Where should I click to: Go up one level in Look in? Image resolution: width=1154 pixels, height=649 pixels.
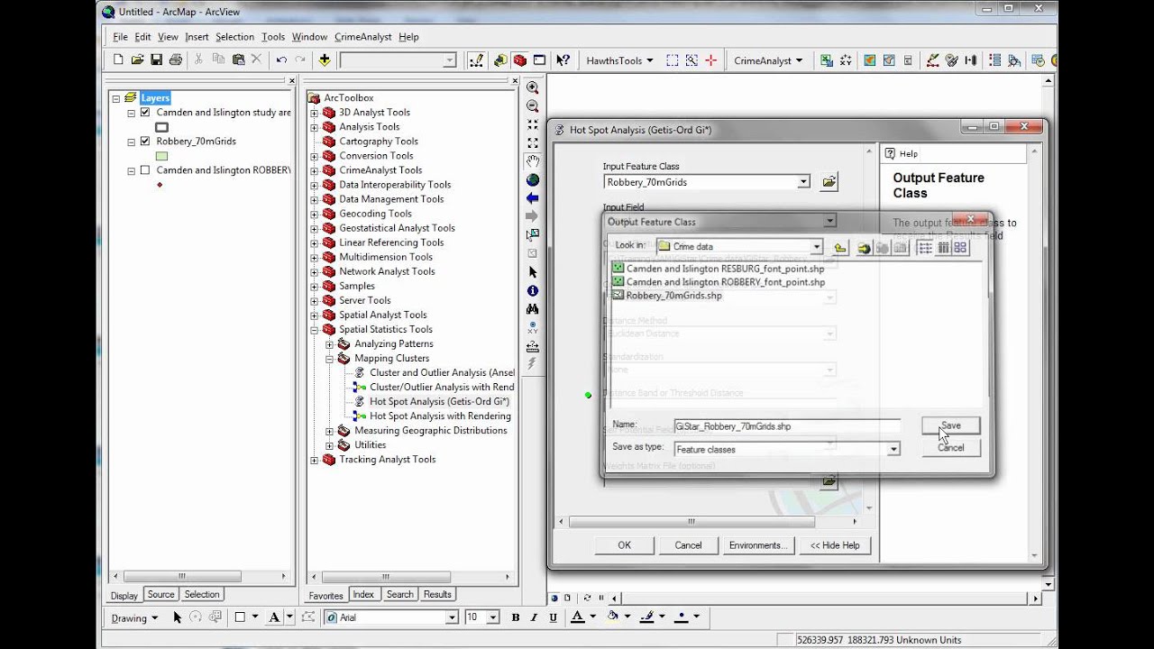click(x=840, y=247)
